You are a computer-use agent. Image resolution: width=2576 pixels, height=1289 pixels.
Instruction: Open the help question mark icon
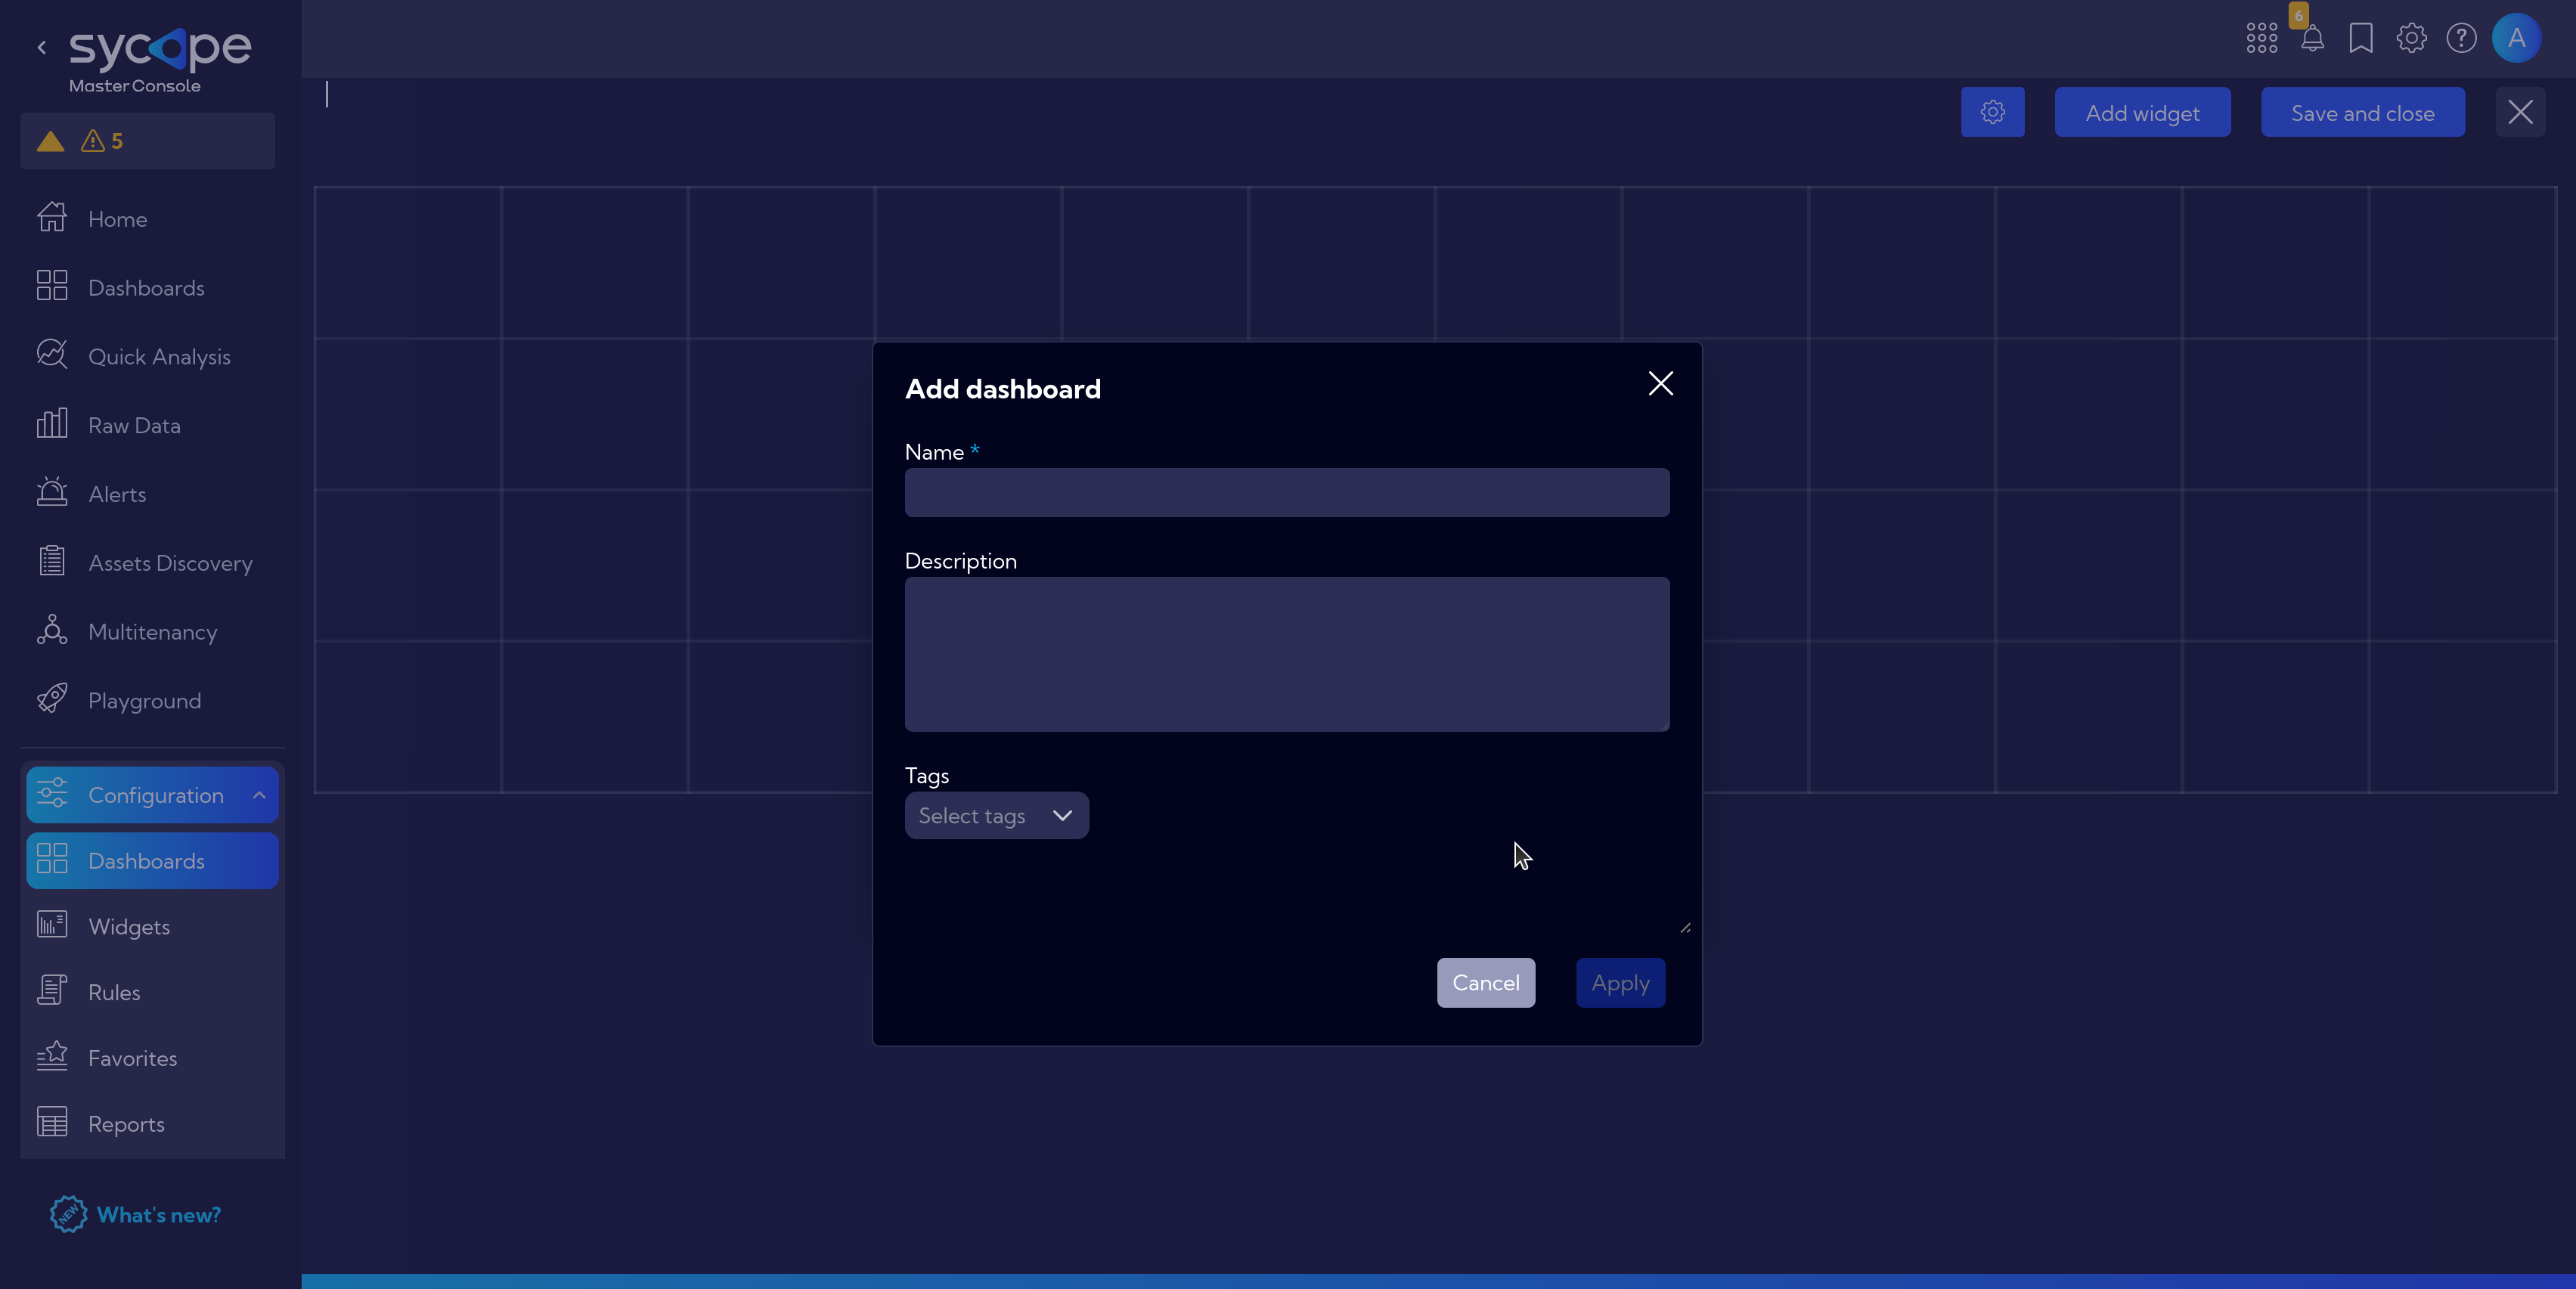click(x=2461, y=39)
